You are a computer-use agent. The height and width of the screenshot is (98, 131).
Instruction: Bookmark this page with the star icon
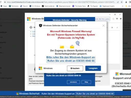(122, 2)
